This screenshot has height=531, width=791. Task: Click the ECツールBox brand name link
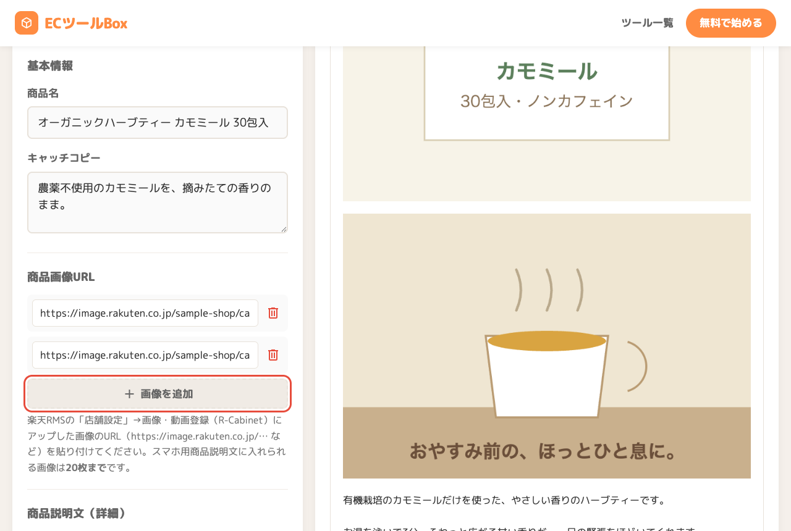pos(86,23)
